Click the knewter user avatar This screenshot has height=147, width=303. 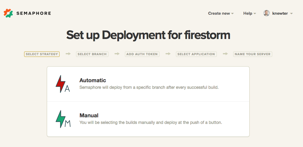(x=266, y=13)
